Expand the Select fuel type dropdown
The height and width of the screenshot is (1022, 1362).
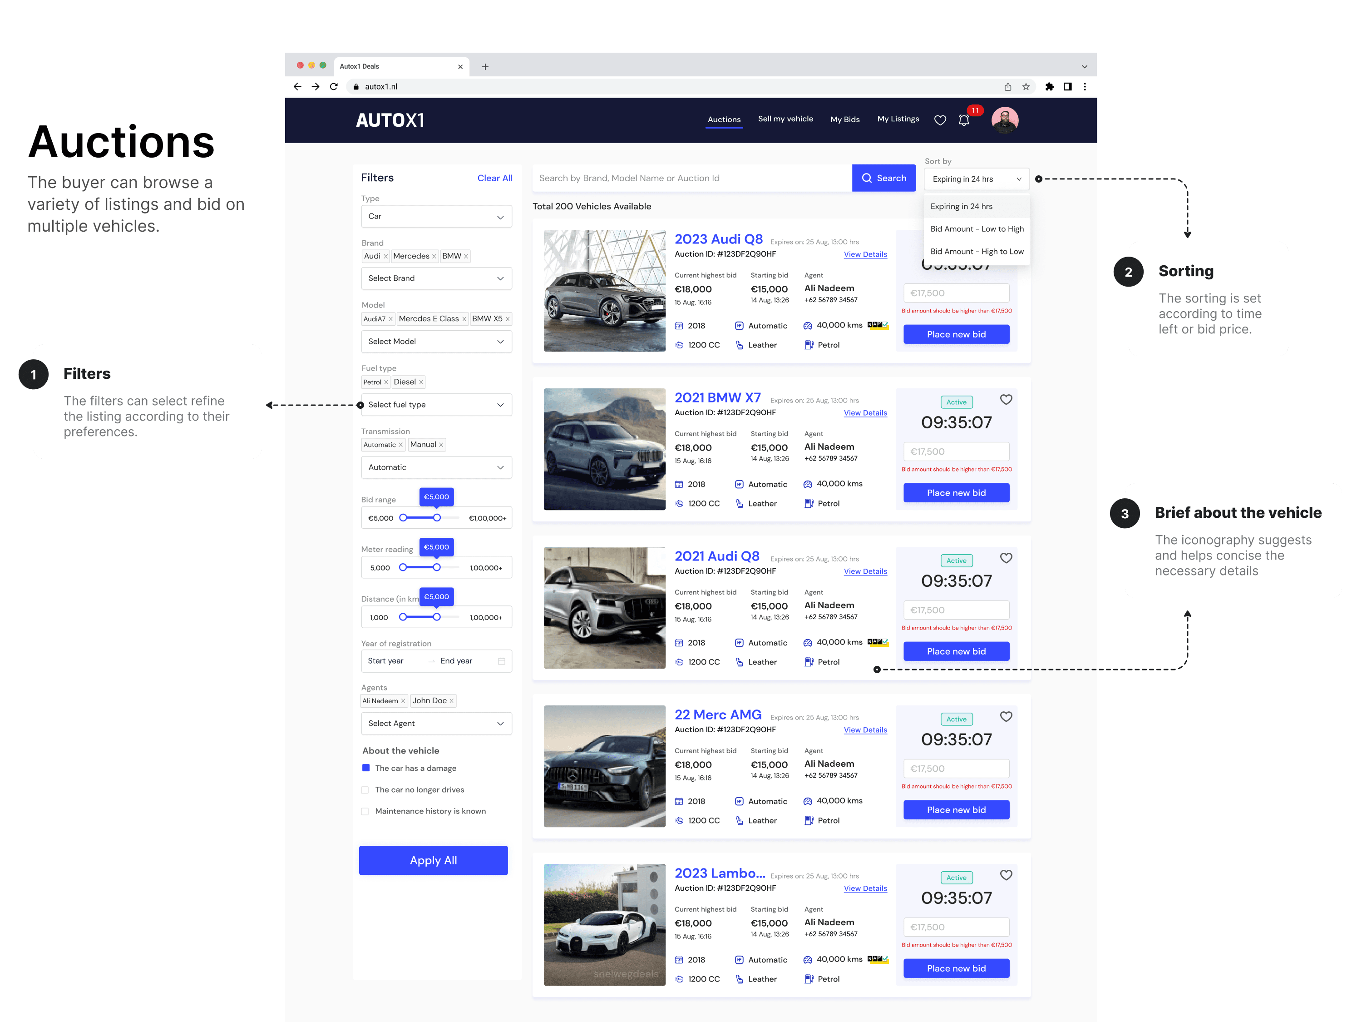pos(437,405)
